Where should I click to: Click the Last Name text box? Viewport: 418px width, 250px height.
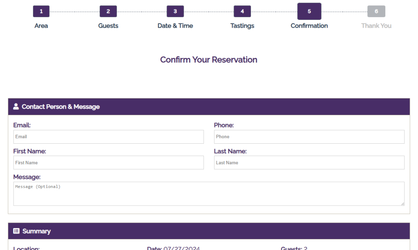coord(309,162)
